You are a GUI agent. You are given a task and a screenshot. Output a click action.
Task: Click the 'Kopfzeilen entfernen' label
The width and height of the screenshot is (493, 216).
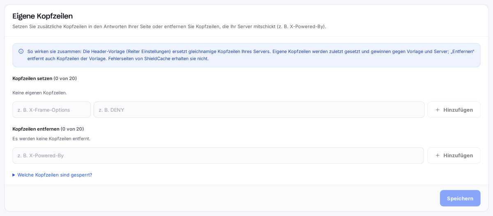tap(36, 129)
